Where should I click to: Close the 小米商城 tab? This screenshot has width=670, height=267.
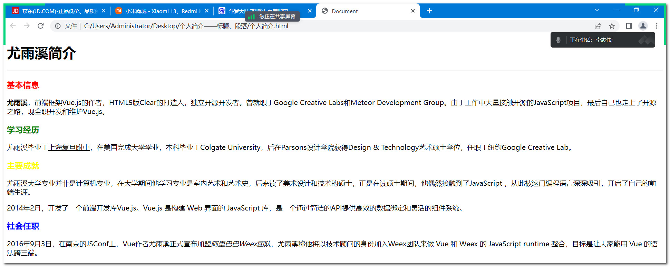point(206,11)
